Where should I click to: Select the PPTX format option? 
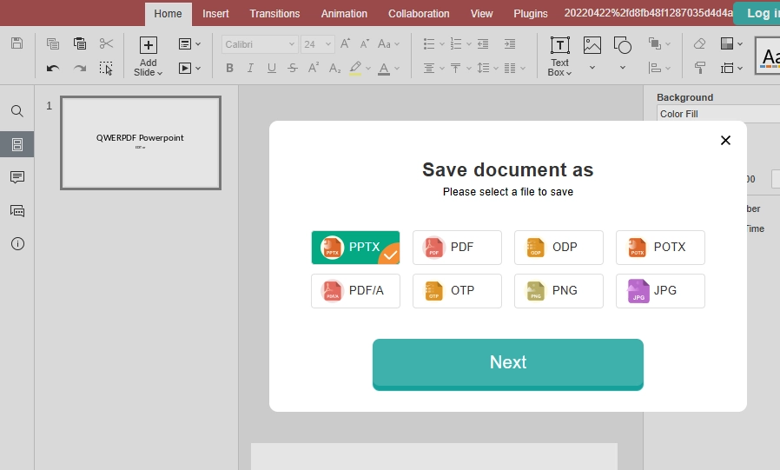click(x=355, y=248)
